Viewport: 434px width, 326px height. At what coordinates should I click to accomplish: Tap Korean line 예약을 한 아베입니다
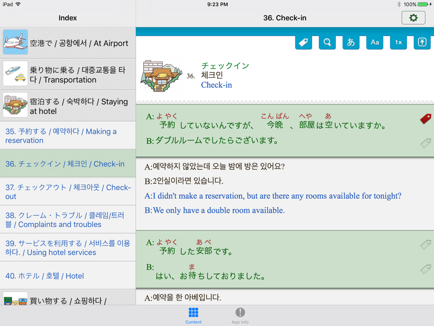click(x=183, y=298)
